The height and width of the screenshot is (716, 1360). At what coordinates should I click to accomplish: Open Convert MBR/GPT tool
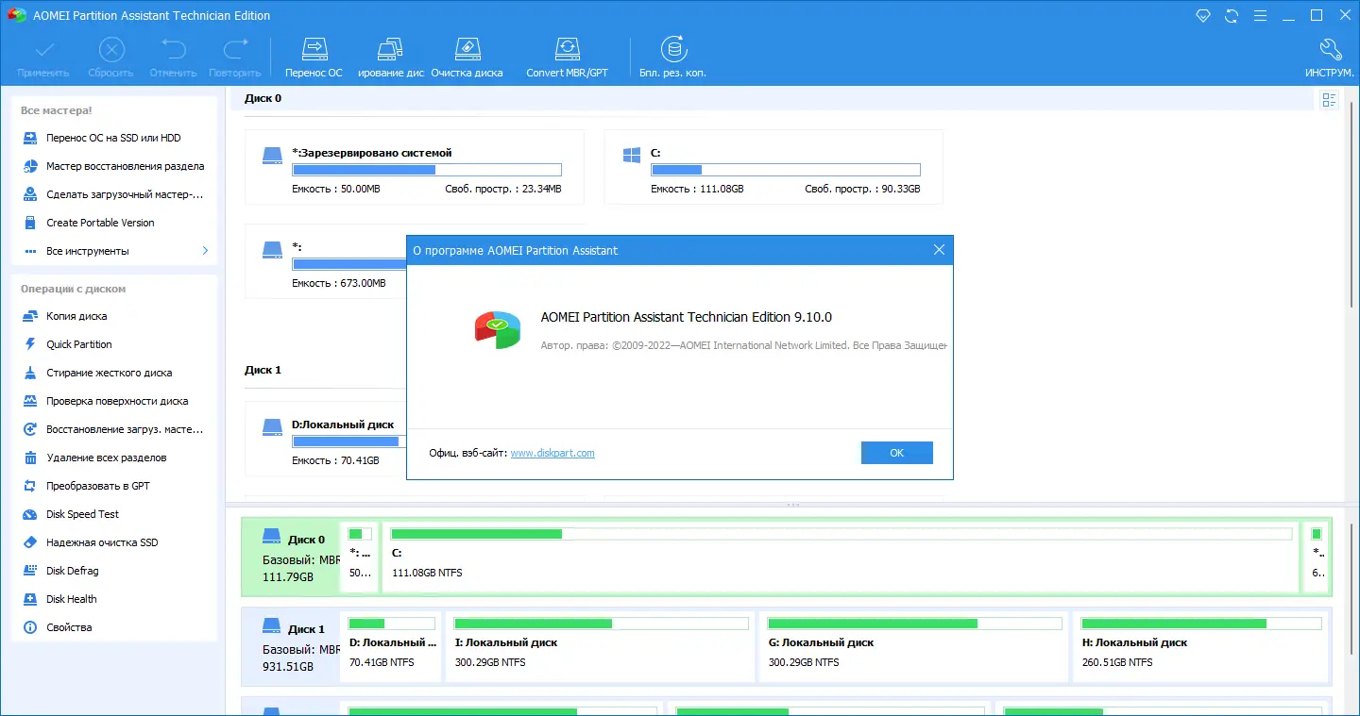[x=567, y=57]
